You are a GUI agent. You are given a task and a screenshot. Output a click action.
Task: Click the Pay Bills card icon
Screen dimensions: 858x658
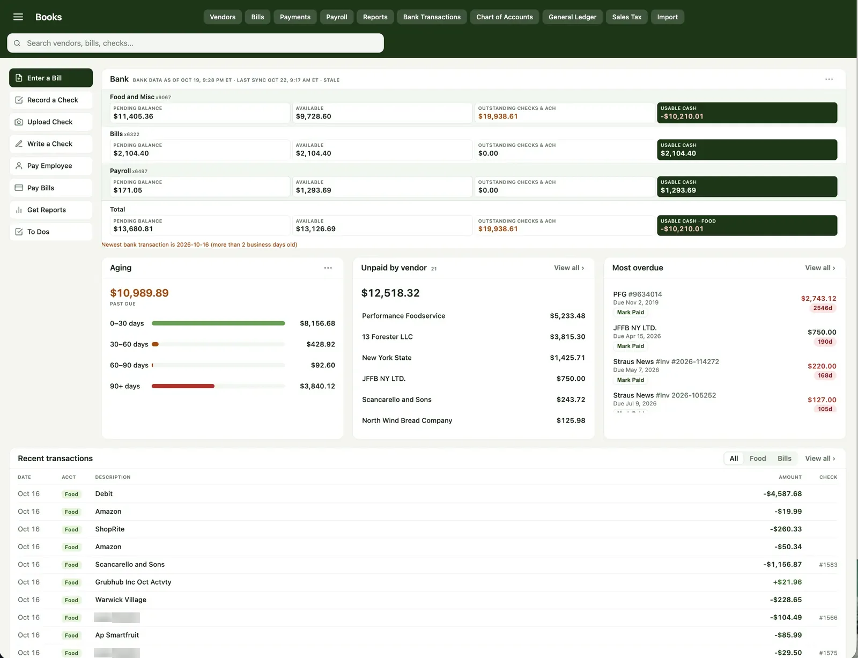coord(19,188)
